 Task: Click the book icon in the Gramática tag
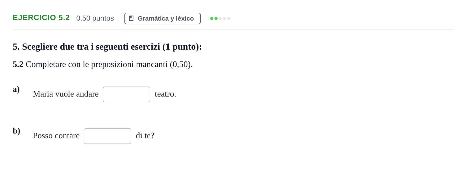tap(131, 18)
